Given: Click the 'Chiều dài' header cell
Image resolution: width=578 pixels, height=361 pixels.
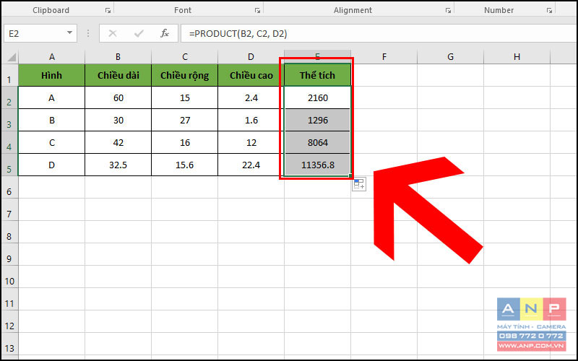Looking at the screenshot, I should [118, 76].
